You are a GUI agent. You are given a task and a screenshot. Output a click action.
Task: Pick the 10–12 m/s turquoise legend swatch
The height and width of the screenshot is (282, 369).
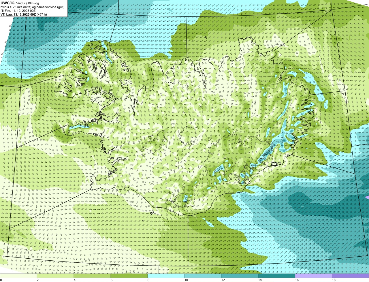pyautogui.click(x=203, y=276)
